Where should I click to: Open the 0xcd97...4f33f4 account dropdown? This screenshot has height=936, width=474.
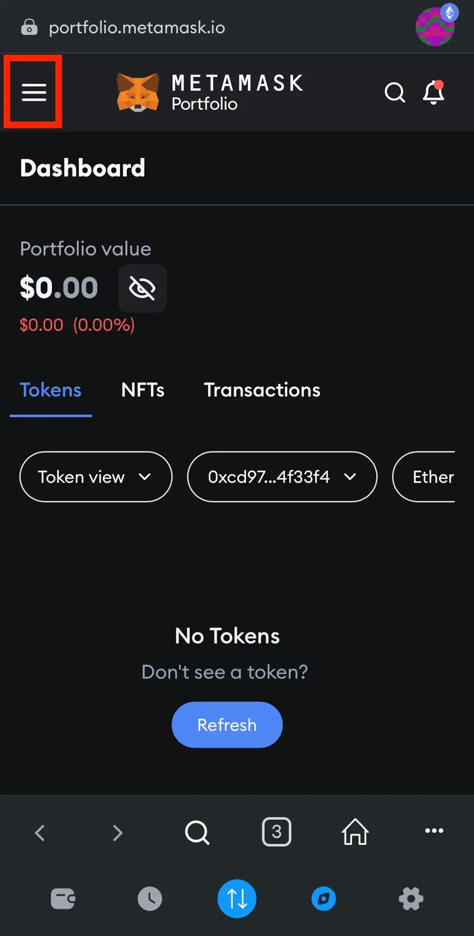coord(282,477)
